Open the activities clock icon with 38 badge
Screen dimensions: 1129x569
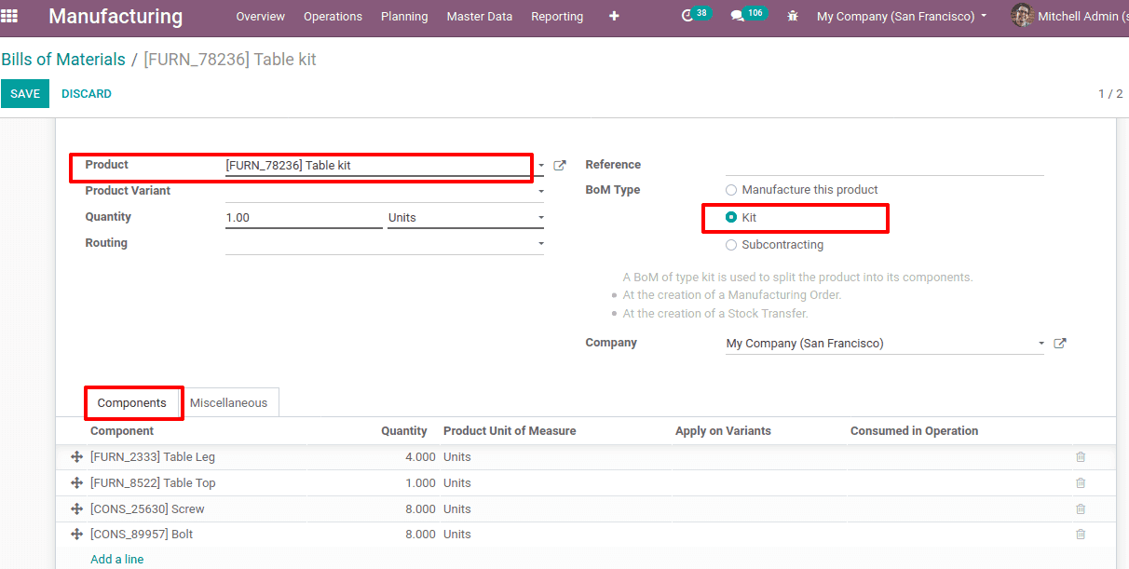(x=688, y=16)
